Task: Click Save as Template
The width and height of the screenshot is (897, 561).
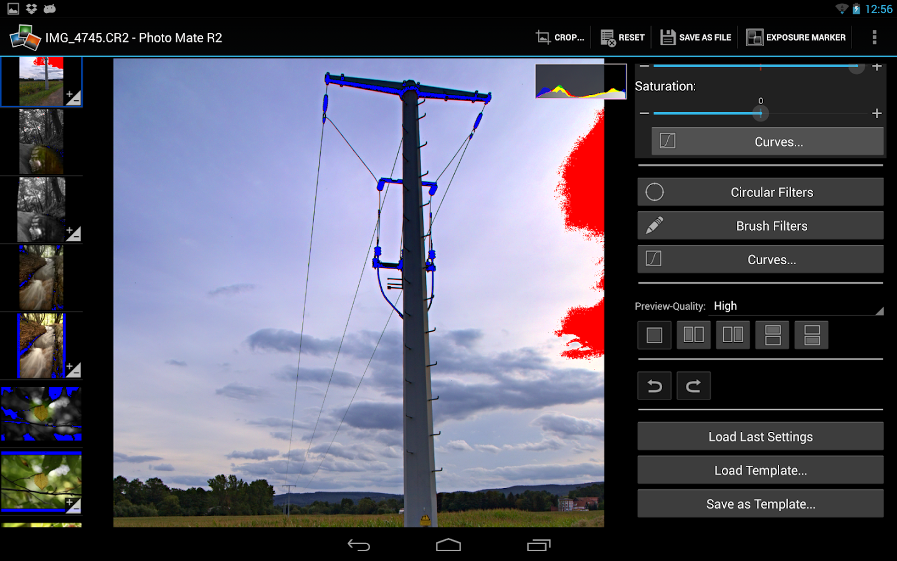Action: 760,504
